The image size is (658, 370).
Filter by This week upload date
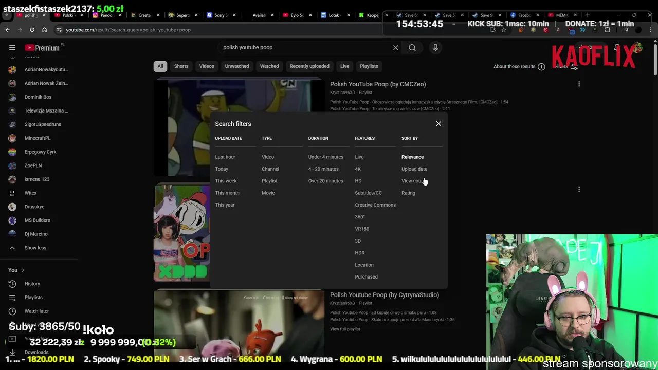[226, 181]
